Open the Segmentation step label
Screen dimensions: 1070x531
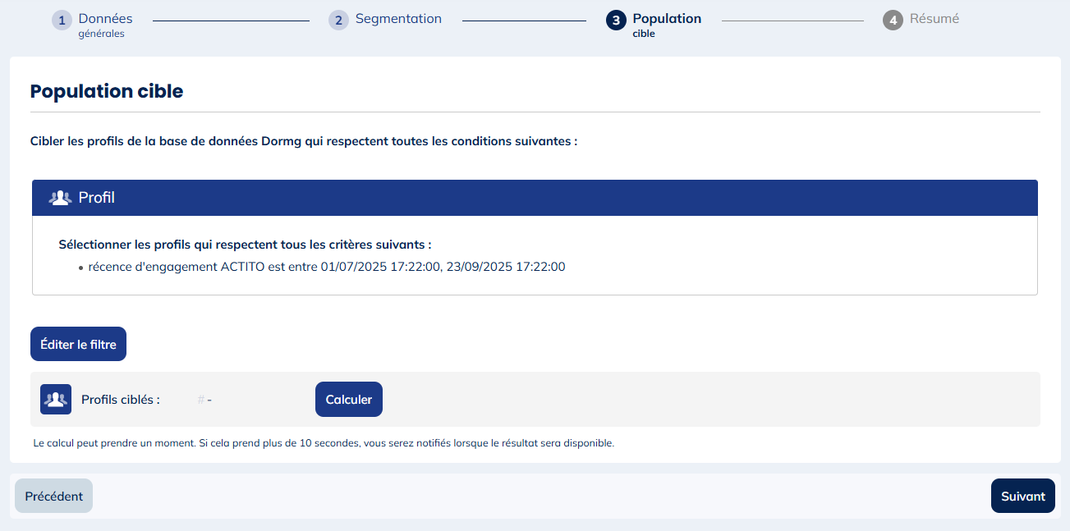398,19
